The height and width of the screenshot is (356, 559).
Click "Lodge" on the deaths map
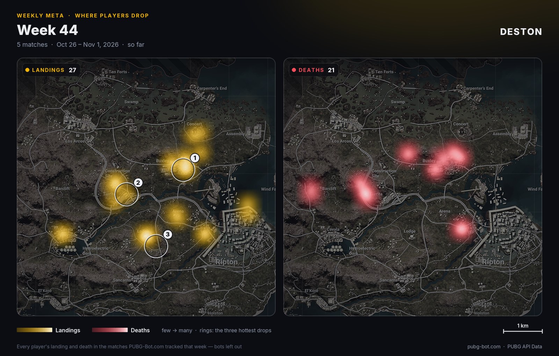[410, 231]
